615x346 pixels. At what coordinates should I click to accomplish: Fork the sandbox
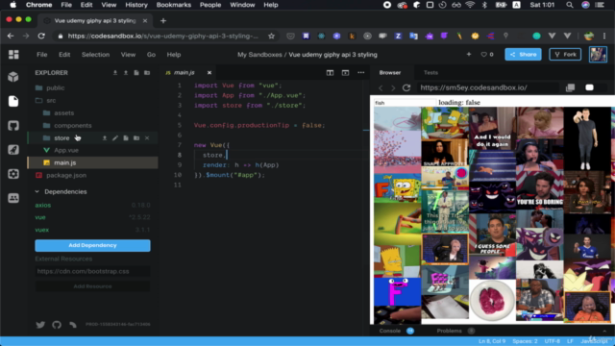(x=565, y=55)
